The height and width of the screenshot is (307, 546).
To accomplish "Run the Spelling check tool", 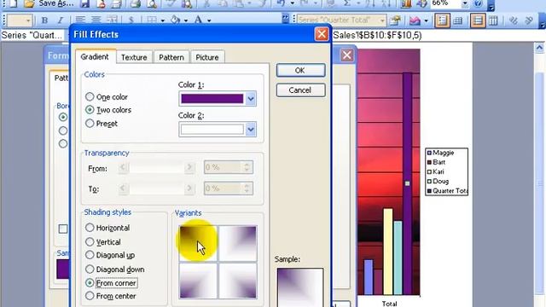I will tap(171, 3).
